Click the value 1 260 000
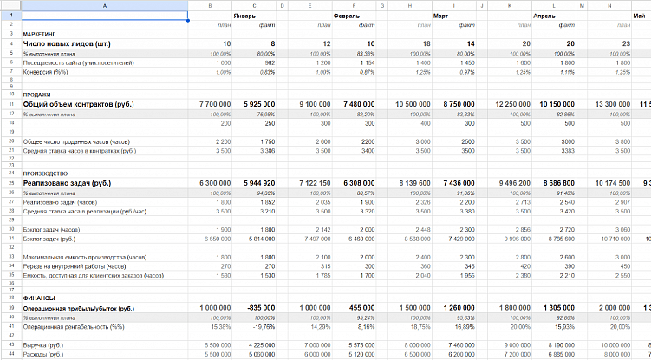This screenshot has height=360, width=651. 459,308
